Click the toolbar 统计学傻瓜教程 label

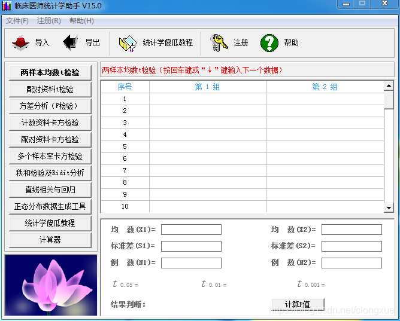pyautogui.click(x=168, y=42)
